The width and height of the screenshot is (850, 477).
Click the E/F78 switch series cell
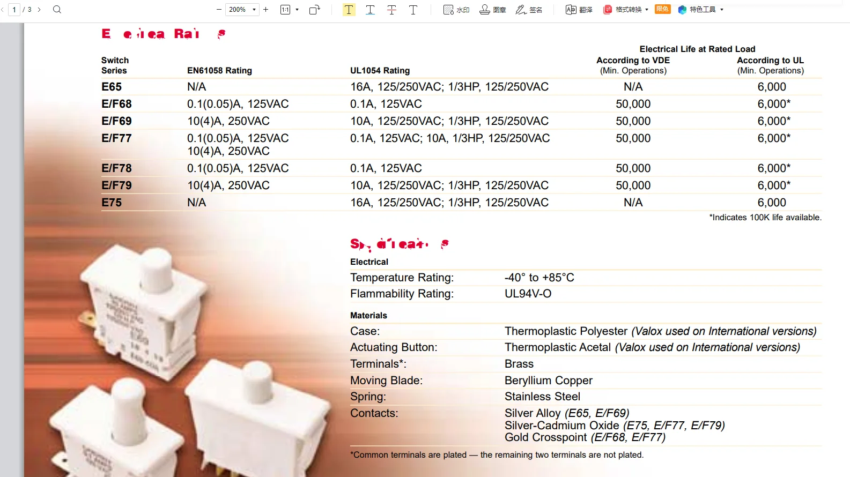pyautogui.click(x=116, y=168)
